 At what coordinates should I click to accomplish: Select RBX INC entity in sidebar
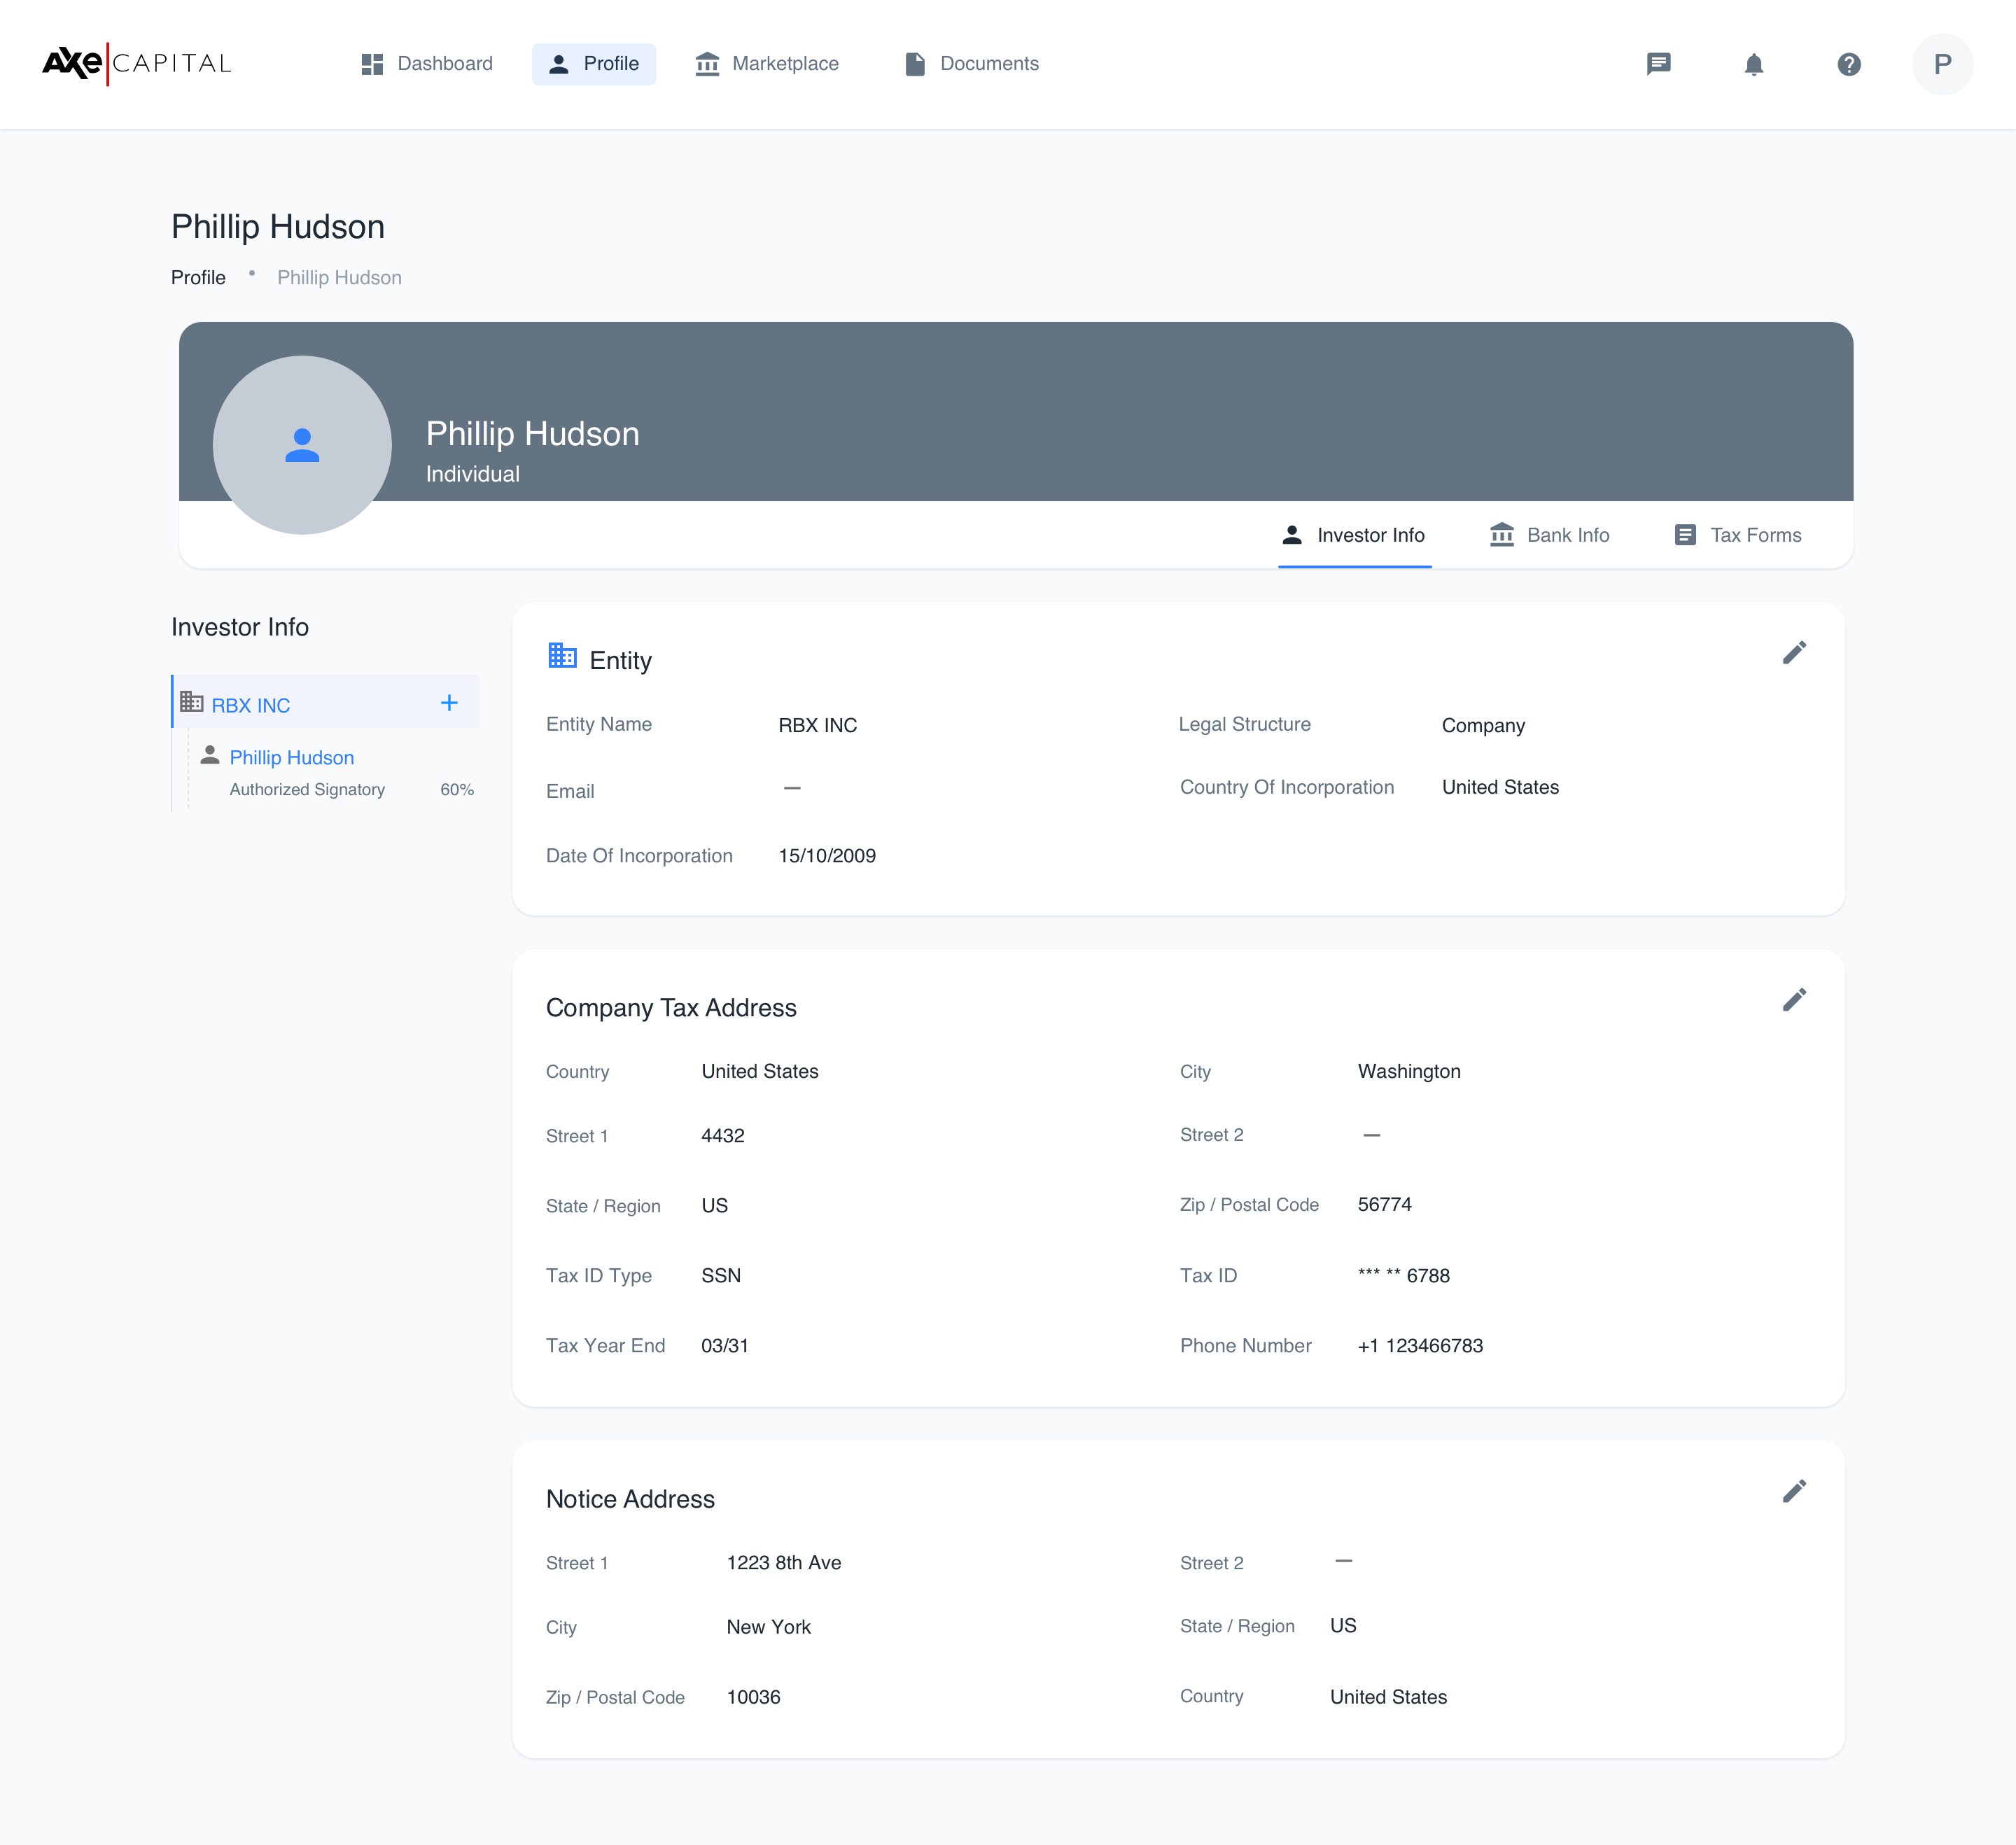pos(251,705)
